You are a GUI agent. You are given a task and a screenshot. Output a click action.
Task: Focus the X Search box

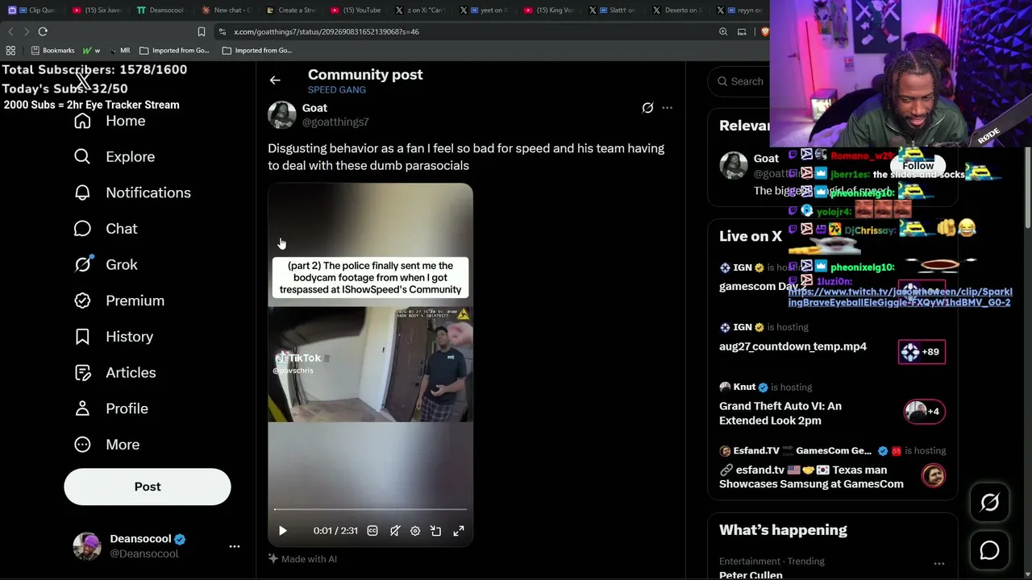click(x=739, y=81)
